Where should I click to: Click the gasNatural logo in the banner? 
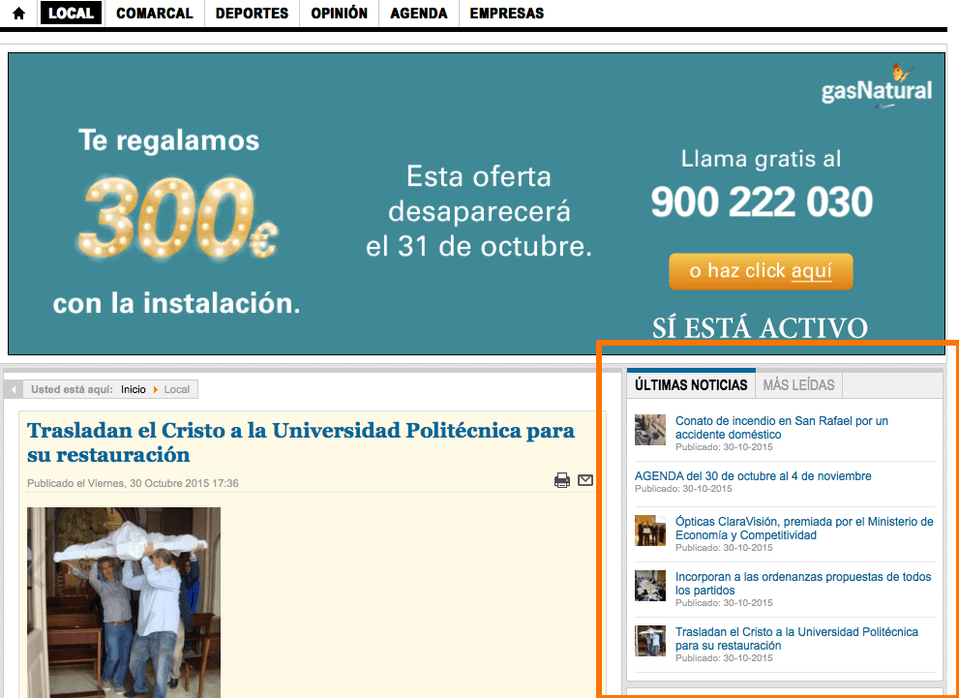pos(877,86)
